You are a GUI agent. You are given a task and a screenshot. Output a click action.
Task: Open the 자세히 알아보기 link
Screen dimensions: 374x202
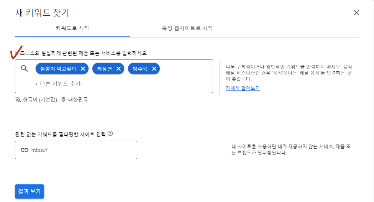(243, 88)
